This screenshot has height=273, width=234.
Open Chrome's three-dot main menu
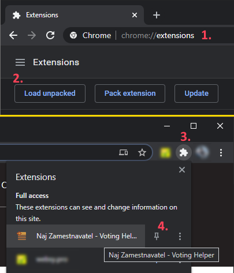pos(221,152)
